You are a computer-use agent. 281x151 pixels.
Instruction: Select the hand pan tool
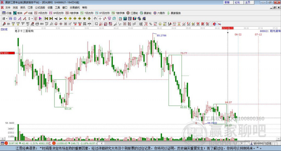pos(95,19)
